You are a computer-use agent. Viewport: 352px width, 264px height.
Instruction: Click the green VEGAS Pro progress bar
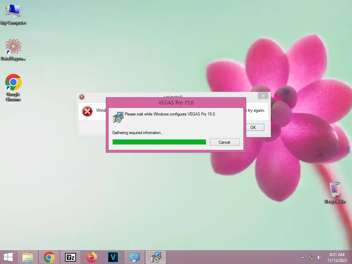coord(159,142)
